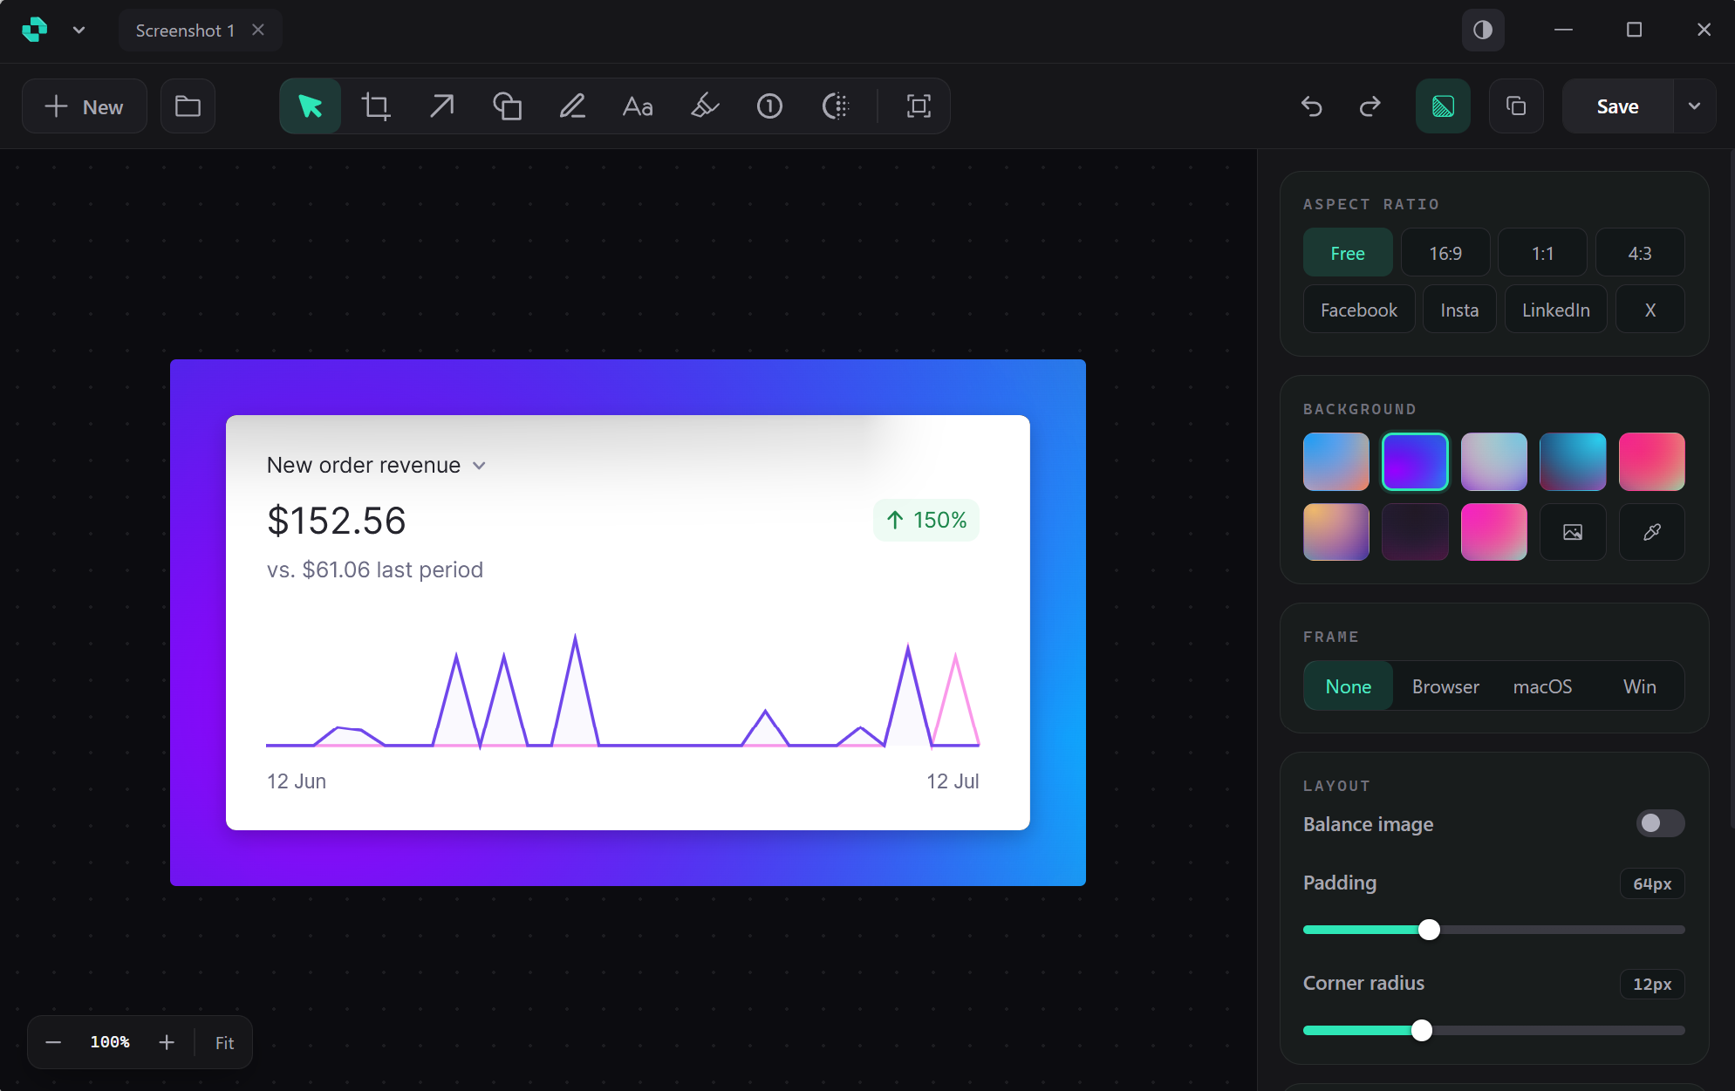Click the capture region tool icon

pos(919,106)
